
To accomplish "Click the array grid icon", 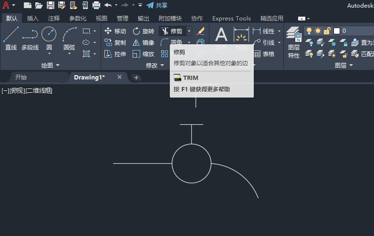I will coord(165,54).
